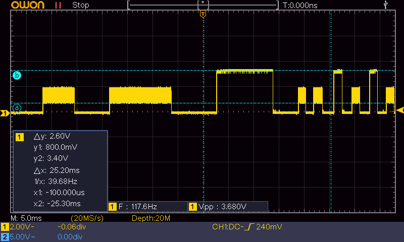Click the 1/x: 39.68Hz reading
The width and height of the screenshot is (404, 242).
point(56,181)
